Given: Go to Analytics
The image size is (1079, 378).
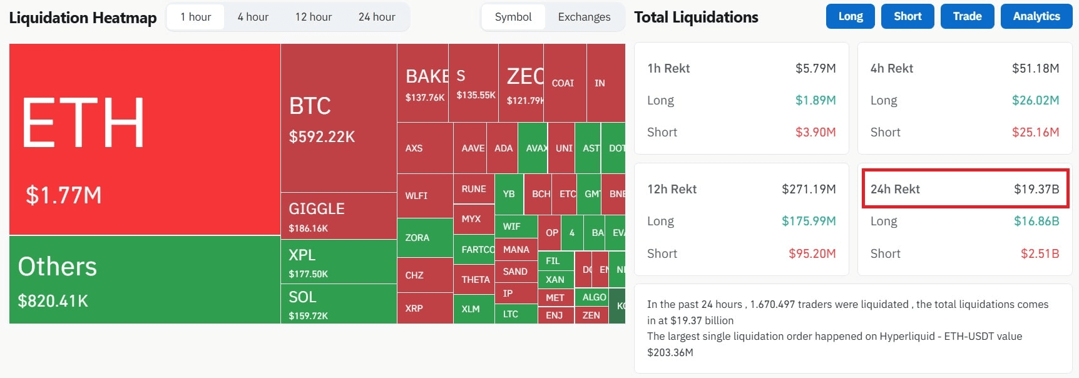Looking at the screenshot, I should 1036,16.
